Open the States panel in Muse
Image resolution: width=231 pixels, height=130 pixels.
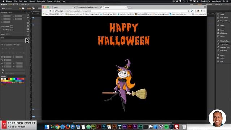coord(221,14)
